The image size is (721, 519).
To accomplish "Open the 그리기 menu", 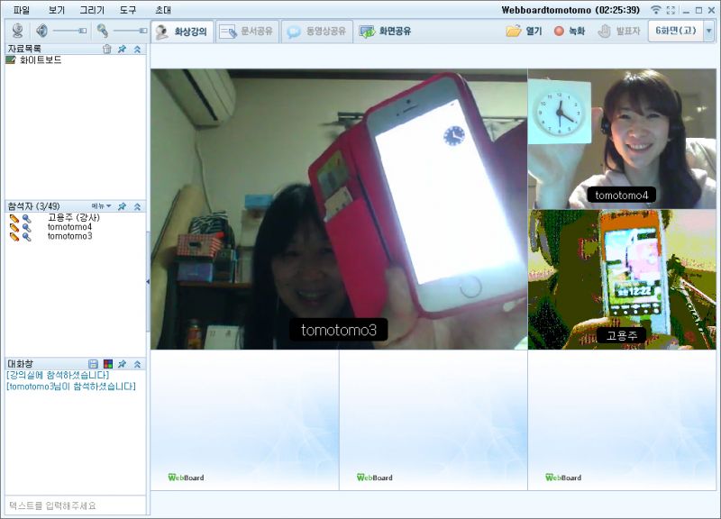I will click(x=91, y=10).
